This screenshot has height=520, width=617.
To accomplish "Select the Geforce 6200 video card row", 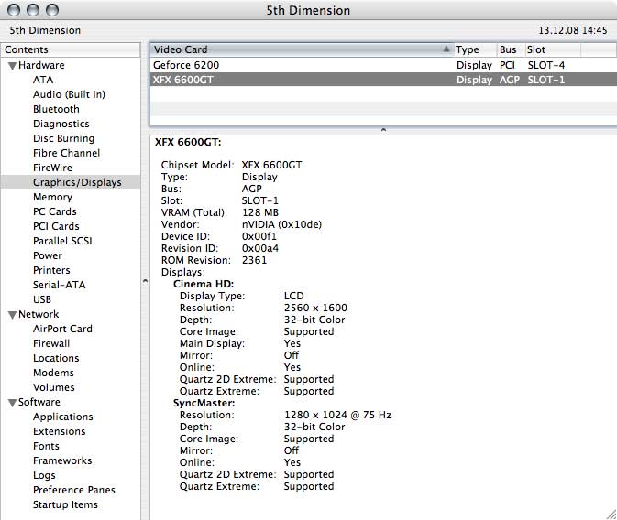I will 186,66.
